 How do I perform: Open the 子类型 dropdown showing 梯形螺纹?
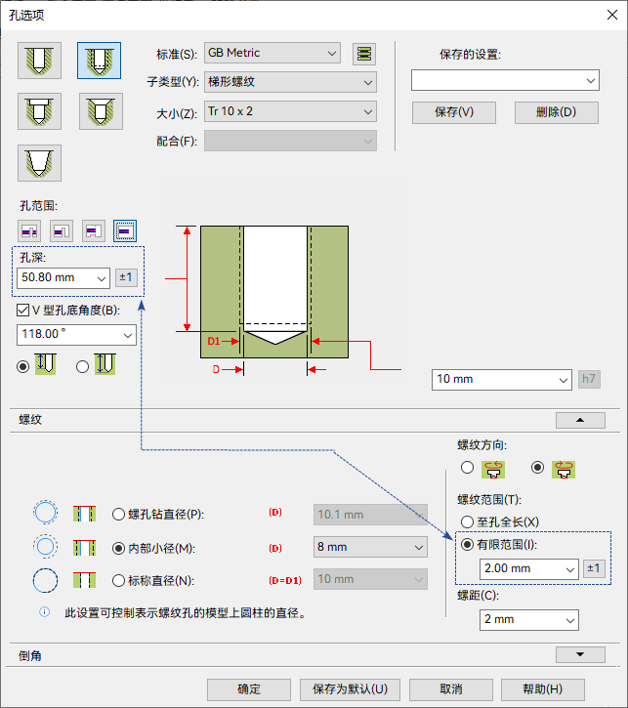(290, 82)
